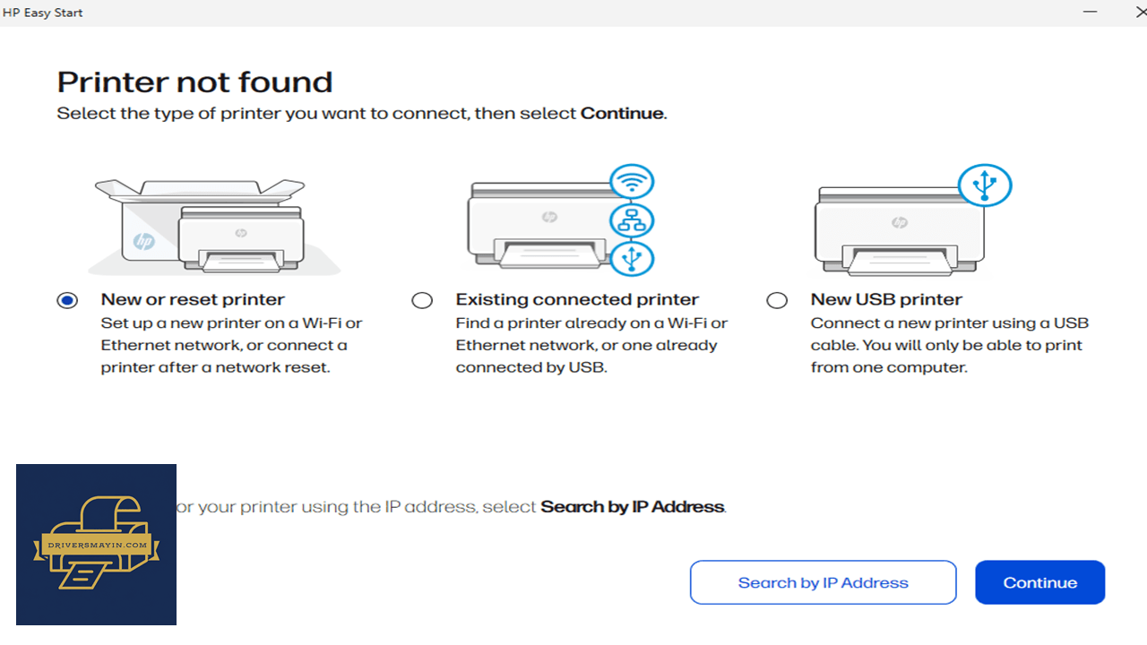
Task: Click the blue Continue button
Action: pos(1039,582)
